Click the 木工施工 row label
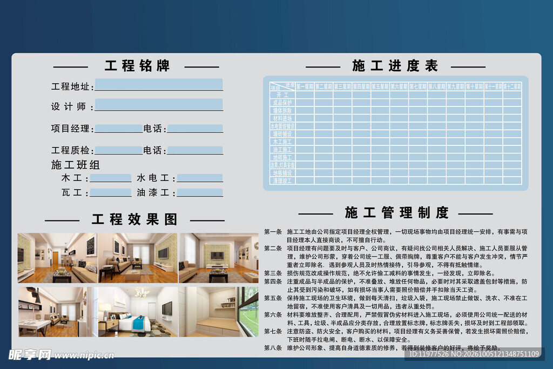553x369 pixels. click(282, 142)
